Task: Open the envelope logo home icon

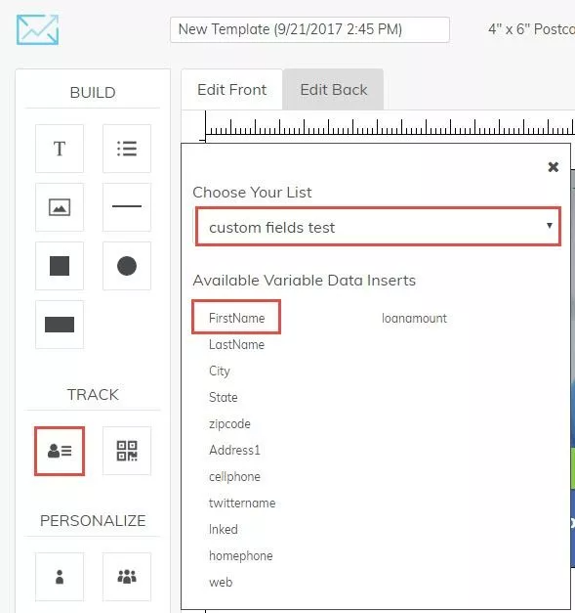Action: pyautogui.click(x=37, y=29)
